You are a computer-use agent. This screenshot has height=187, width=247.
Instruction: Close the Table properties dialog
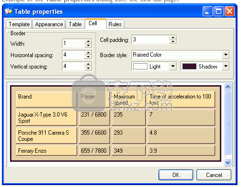click(229, 11)
